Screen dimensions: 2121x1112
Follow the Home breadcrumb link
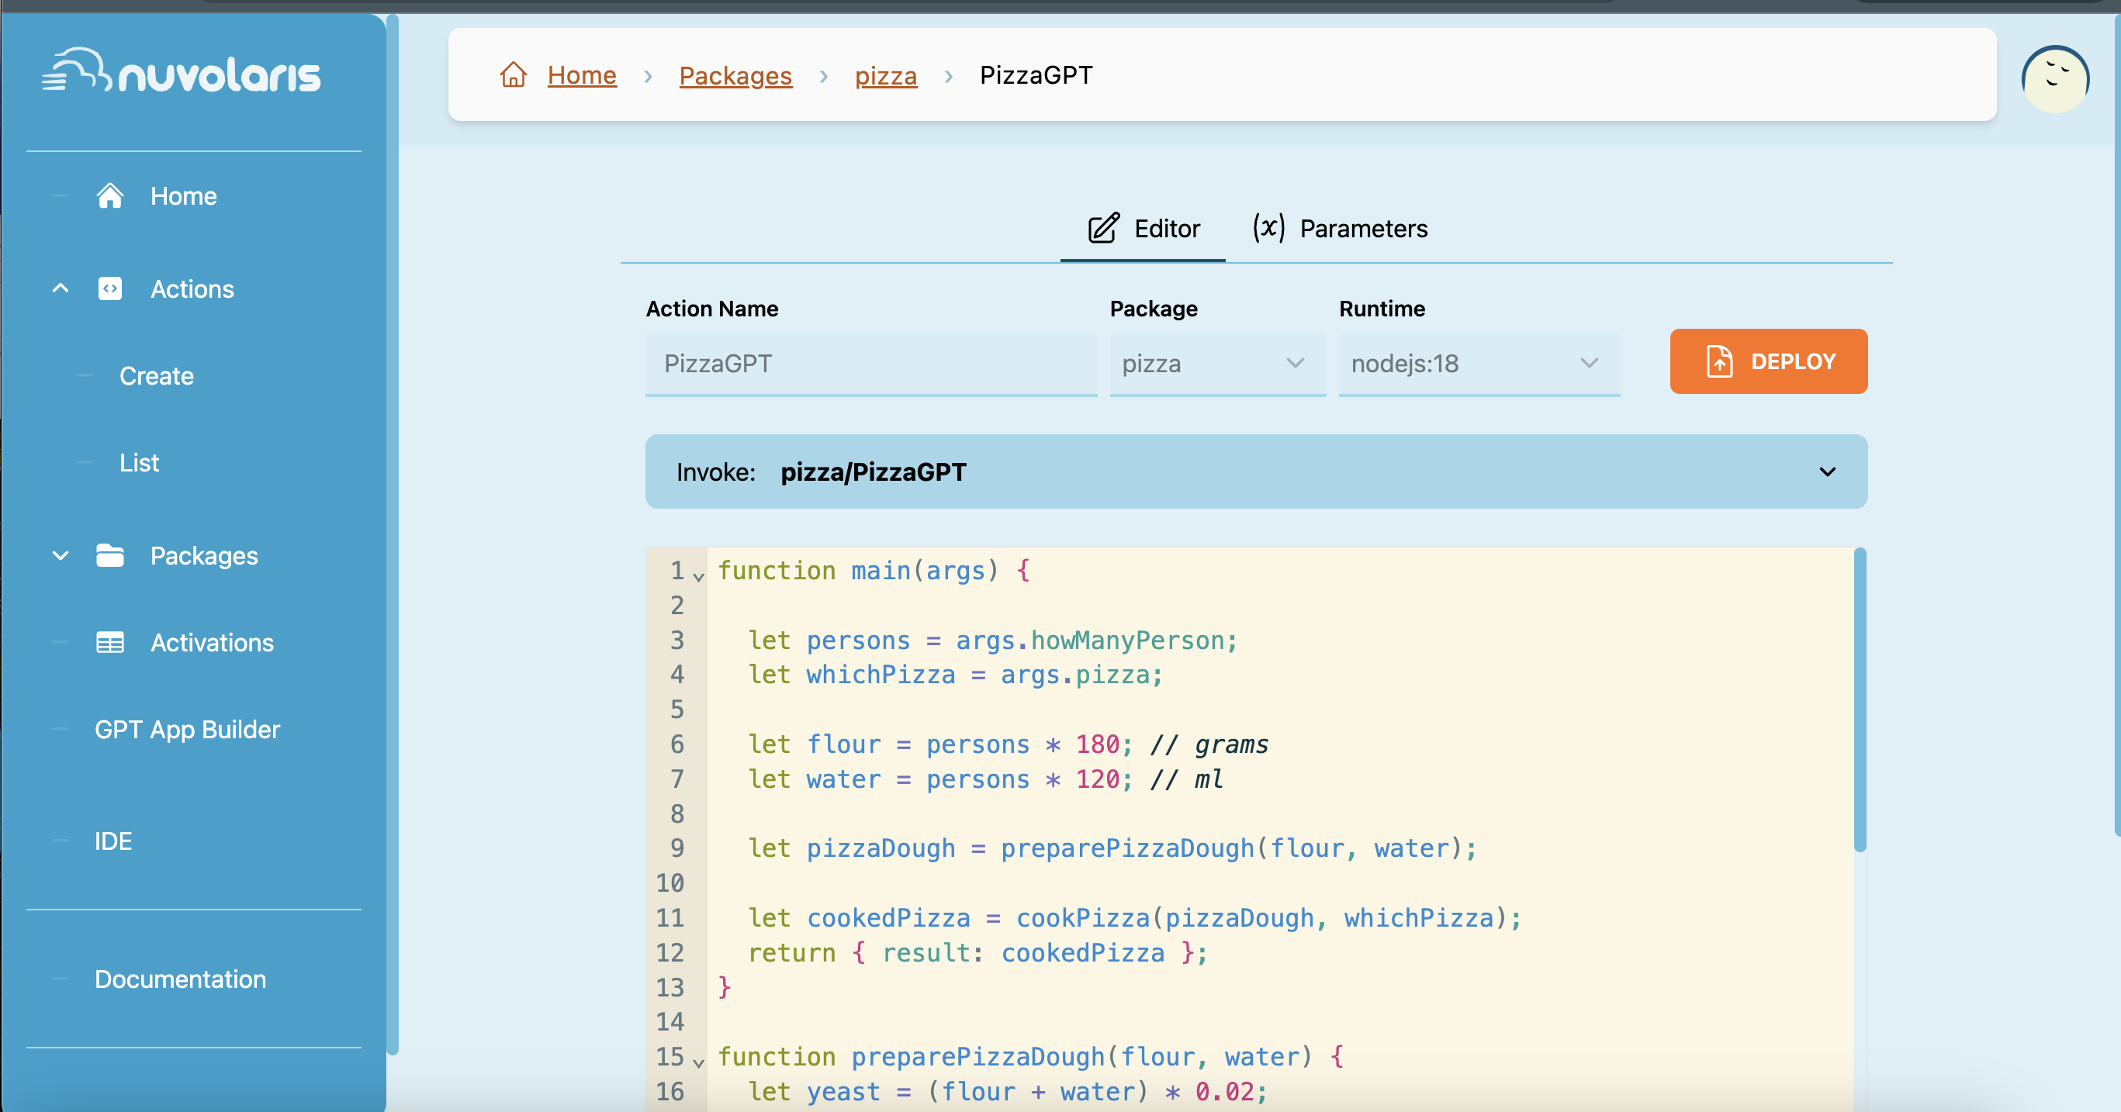coord(581,75)
